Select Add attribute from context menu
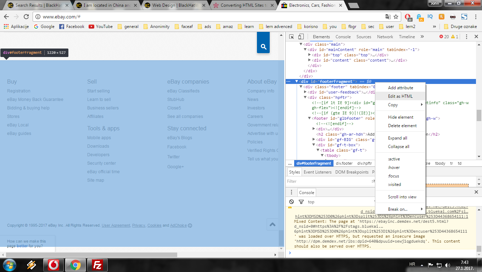 (x=400, y=88)
